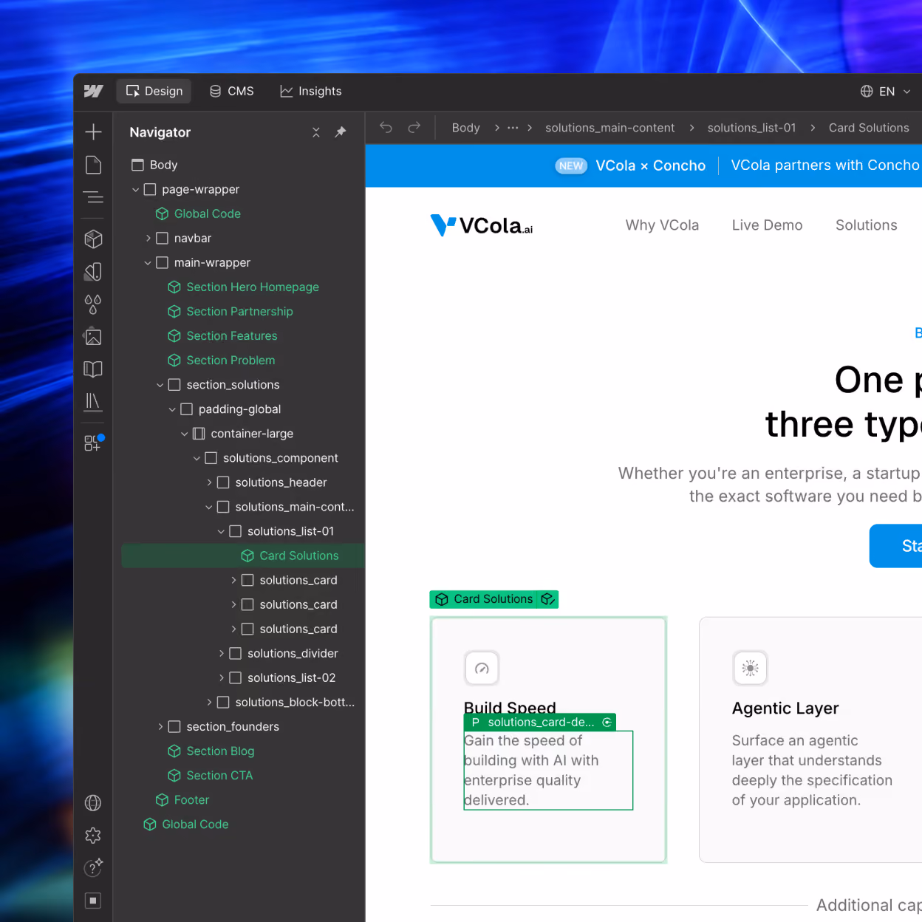Open the Apps panel icon
This screenshot has width=922, height=922.
93,442
